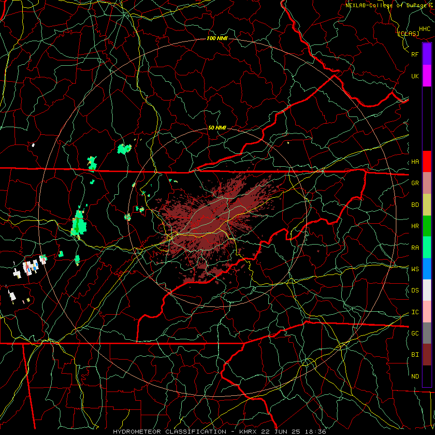Click the WS blue legend swatch
435x435 pixels.
(x=427, y=269)
